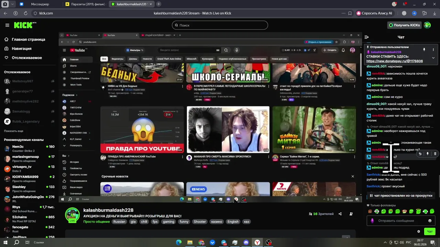Open the donatepay link in pinned message

pos(395,61)
